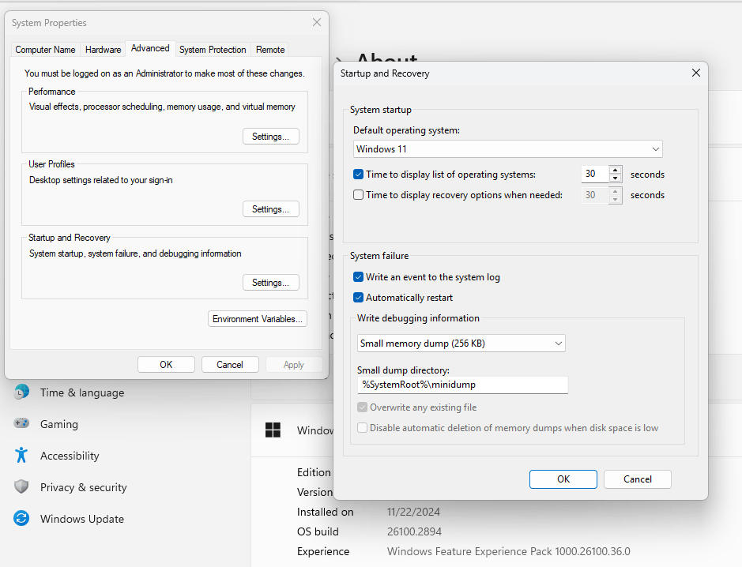Switch to the Computer Name tab
742x567 pixels.
[x=45, y=50]
